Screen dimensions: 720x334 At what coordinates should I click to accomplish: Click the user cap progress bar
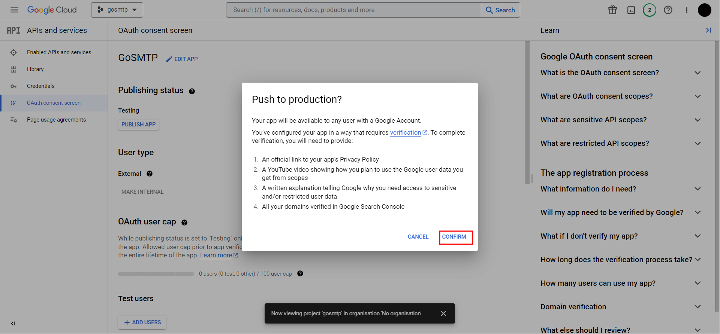click(x=156, y=274)
